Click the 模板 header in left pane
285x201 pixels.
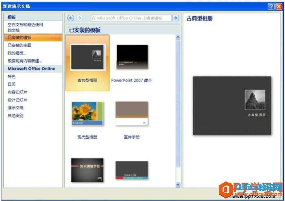(11, 17)
